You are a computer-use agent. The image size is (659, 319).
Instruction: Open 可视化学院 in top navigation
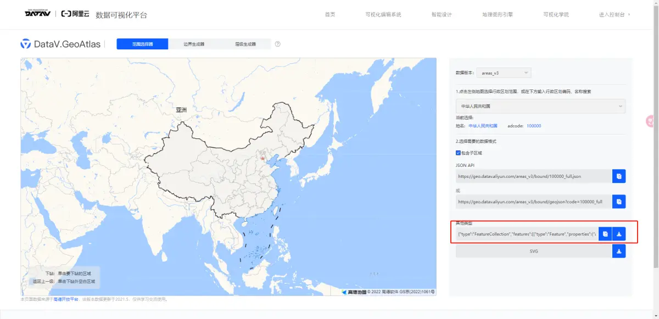pyautogui.click(x=556, y=14)
